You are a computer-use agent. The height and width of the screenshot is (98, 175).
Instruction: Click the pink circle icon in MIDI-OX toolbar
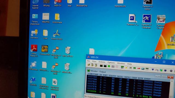pyautogui.click(x=117, y=67)
